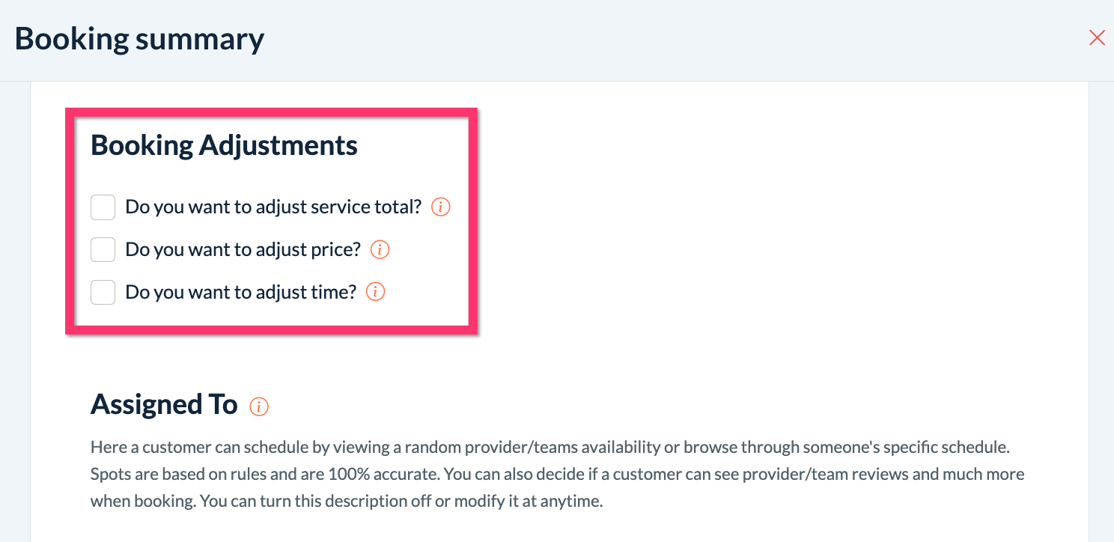The image size is (1114, 542).
Task: Click the info icon beside Assigned To
Action: [259, 406]
